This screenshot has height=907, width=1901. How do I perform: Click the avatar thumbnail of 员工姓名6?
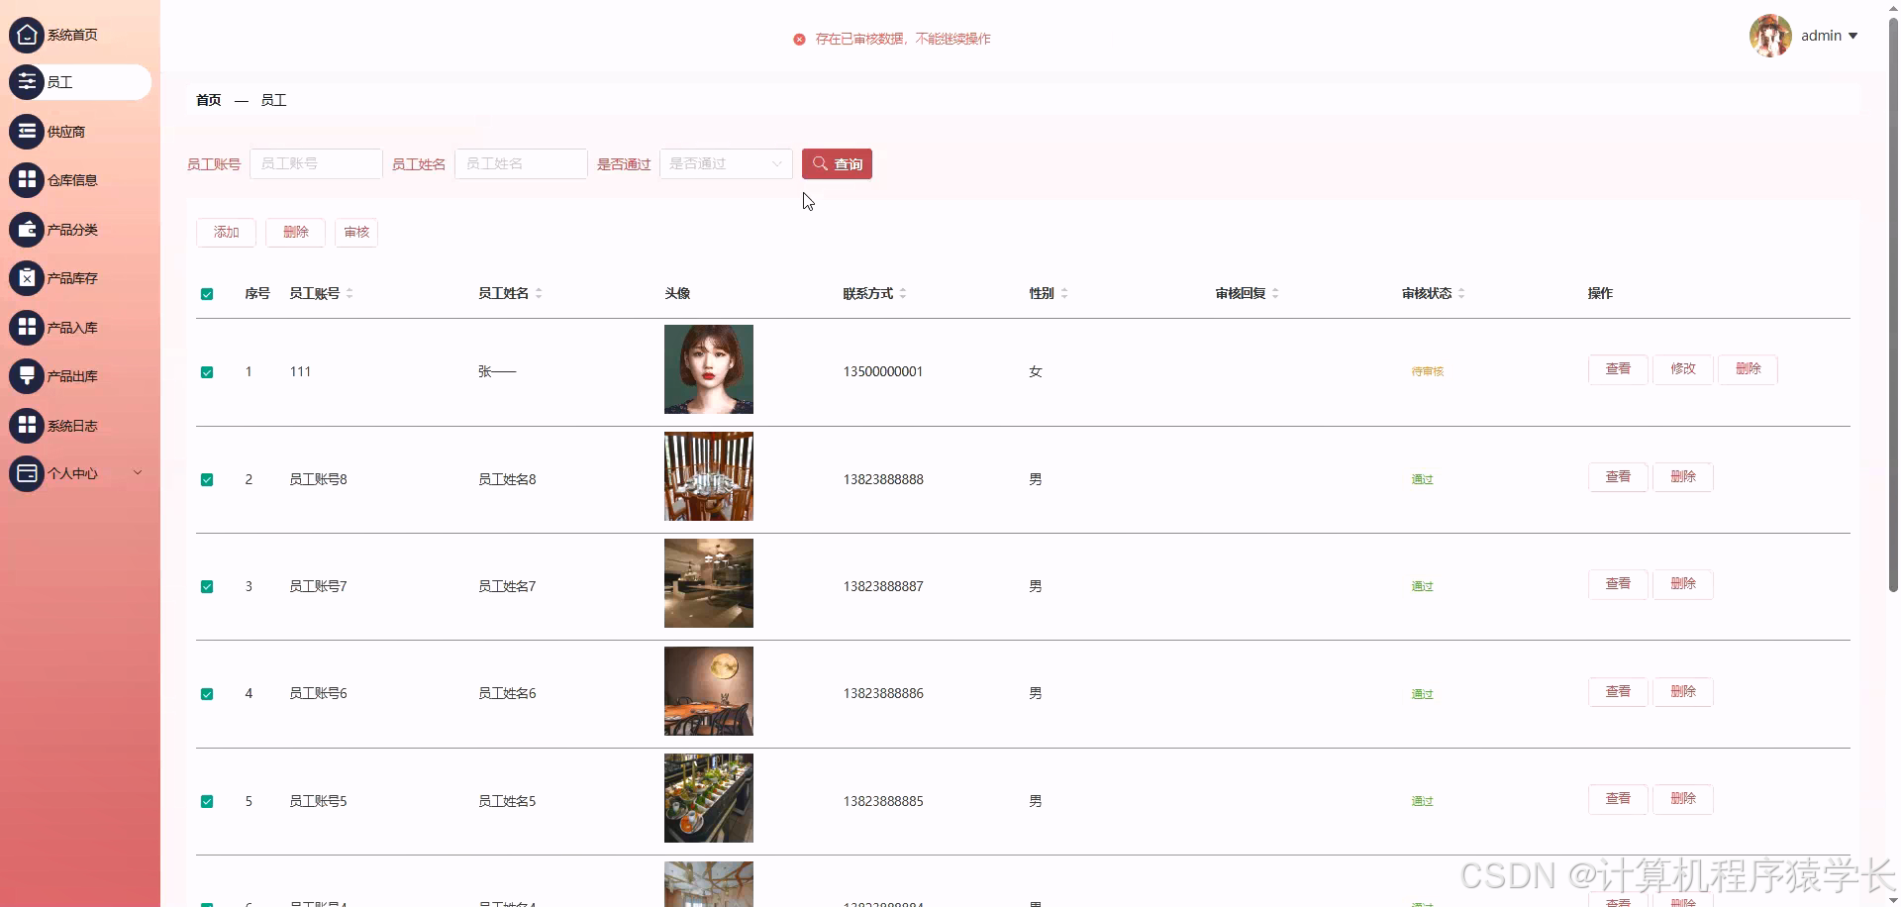click(709, 691)
